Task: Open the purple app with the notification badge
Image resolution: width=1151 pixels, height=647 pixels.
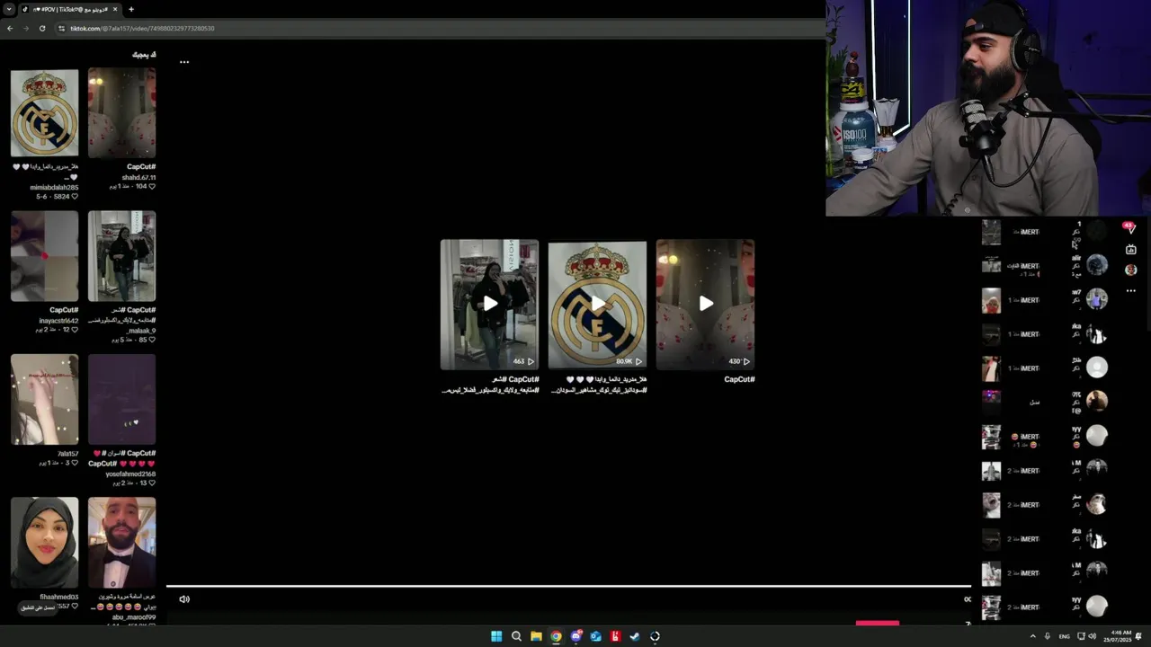Action: click(575, 636)
